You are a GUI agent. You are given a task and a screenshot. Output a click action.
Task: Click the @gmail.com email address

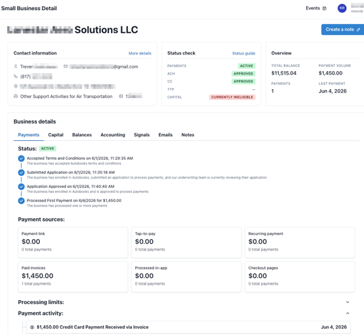point(104,66)
